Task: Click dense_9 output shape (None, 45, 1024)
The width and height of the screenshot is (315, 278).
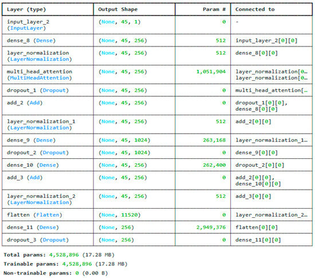Action: click(x=124, y=140)
